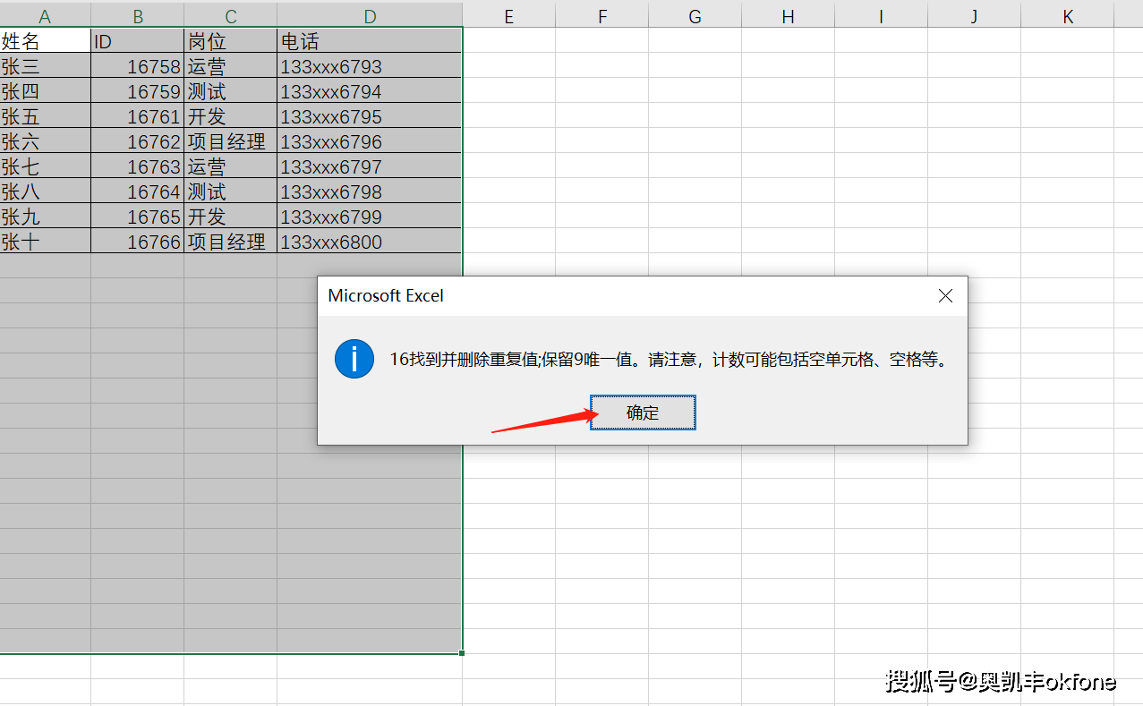Click the ID header cell
This screenshot has height=706, width=1143.
tap(138, 40)
